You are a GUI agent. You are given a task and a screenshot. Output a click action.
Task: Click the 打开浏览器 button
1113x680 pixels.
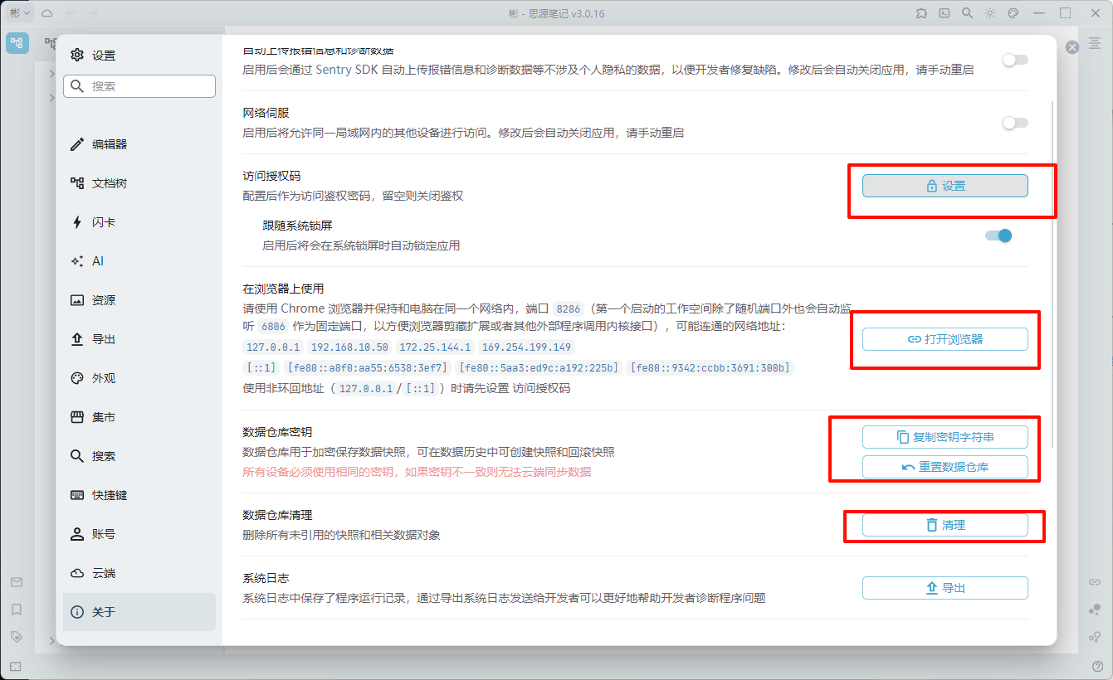coord(945,339)
